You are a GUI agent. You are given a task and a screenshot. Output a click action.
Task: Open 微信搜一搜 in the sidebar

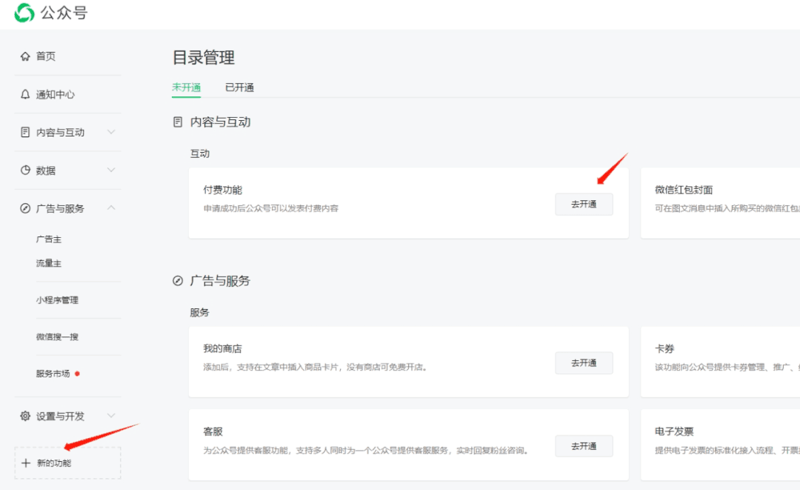point(57,337)
